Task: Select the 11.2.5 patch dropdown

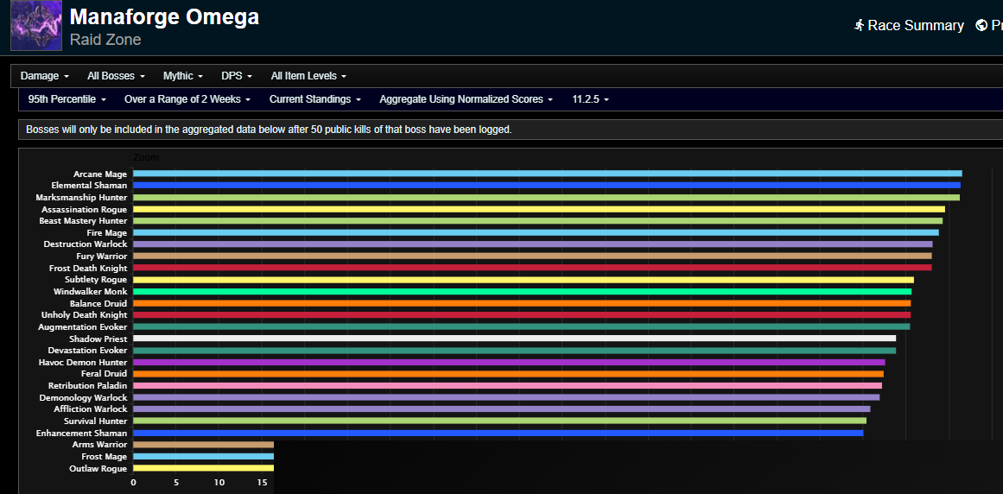Action: 590,99
